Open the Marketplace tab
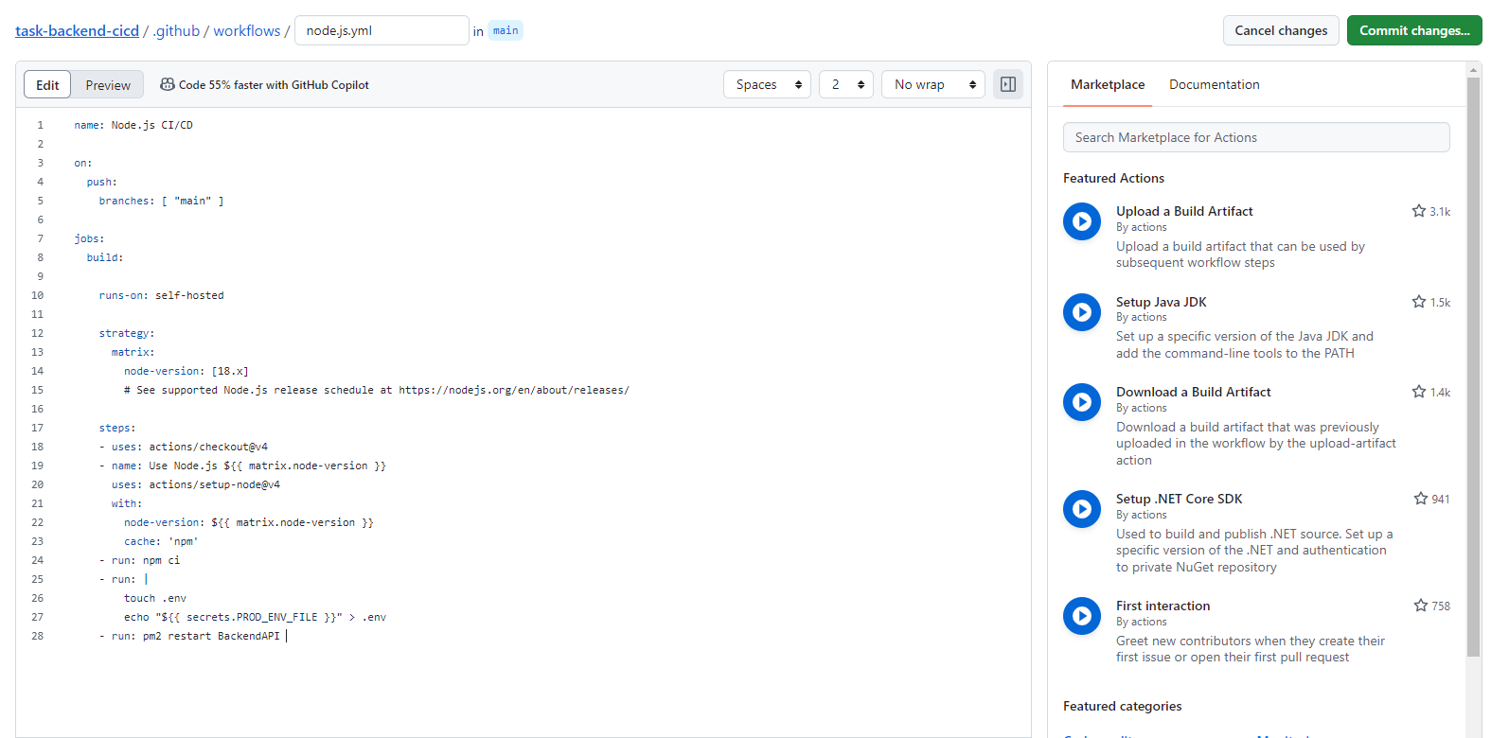The width and height of the screenshot is (1491, 738). coord(1108,84)
